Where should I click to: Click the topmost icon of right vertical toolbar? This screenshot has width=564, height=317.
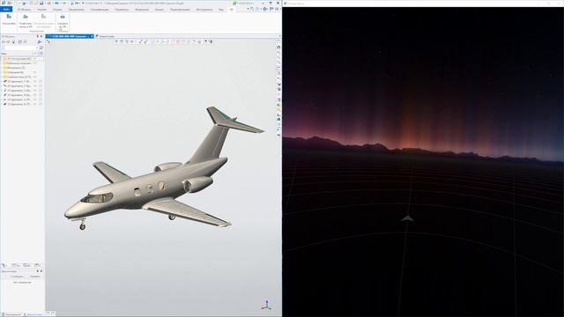click(278, 47)
